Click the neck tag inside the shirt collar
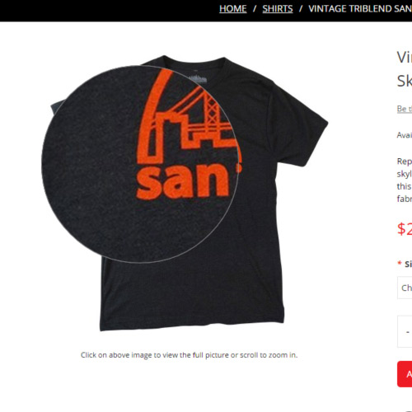This screenshot has width=412, height=412. [196, 78]
